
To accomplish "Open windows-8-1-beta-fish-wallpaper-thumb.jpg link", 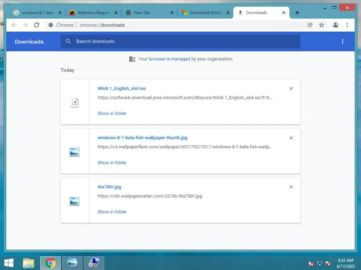I will point(142,138).
